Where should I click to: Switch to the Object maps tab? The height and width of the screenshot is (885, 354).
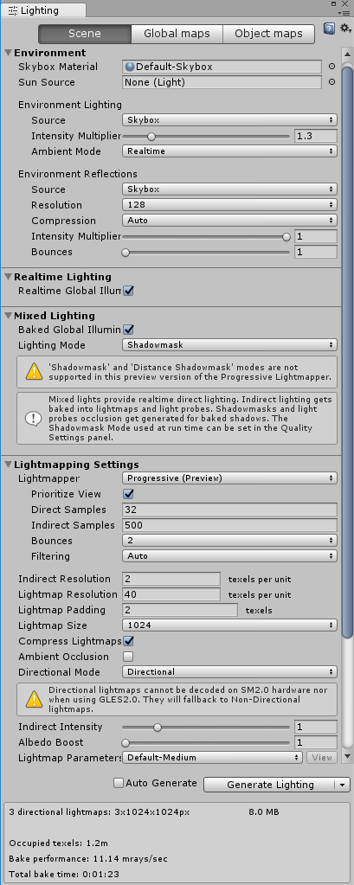269,33
